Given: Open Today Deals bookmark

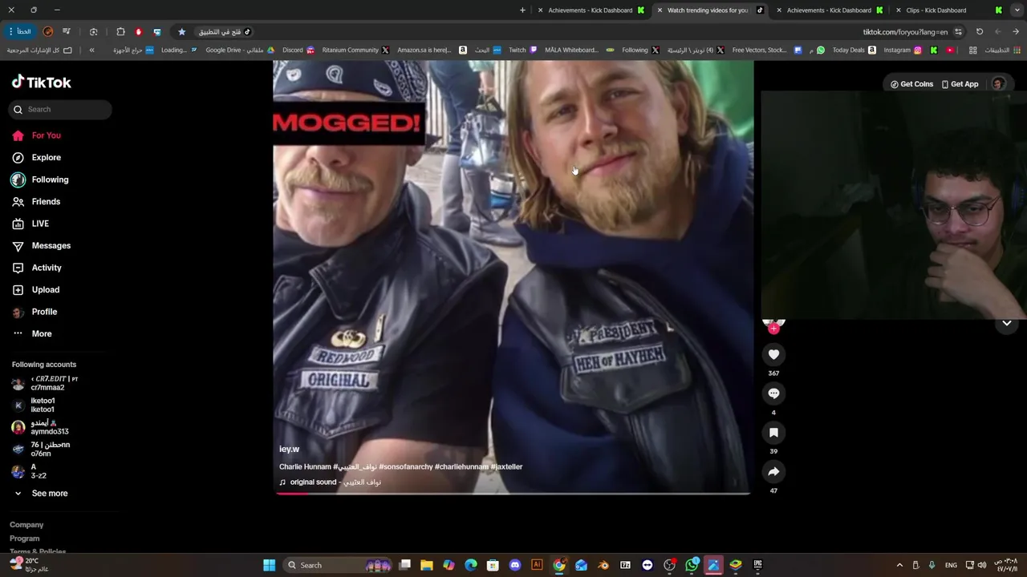Looking at the screenshot, I should coord(854,50).
